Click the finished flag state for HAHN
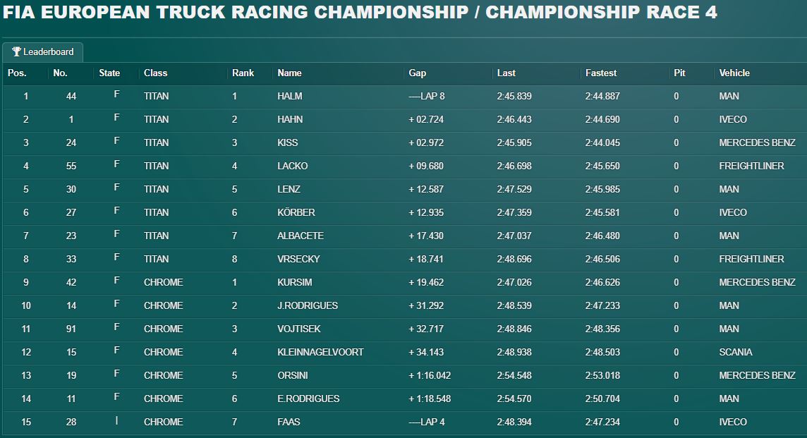The height and width of the screenshot is (438, 807). 117,118
